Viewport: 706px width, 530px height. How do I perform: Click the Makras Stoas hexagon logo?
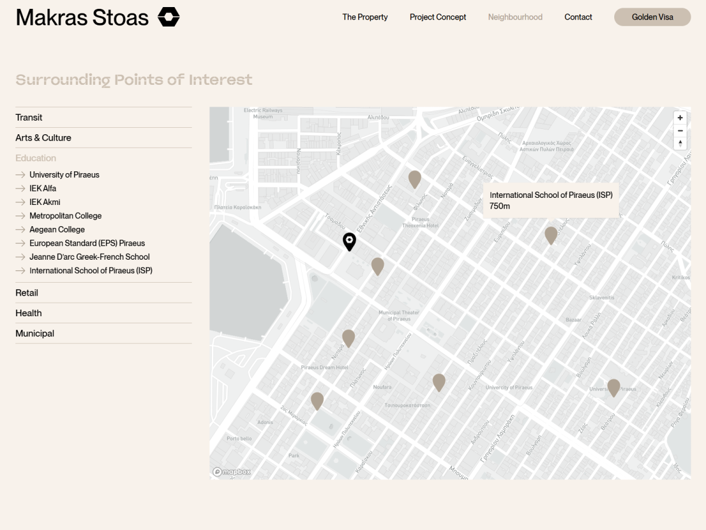(x=169, y=17)
